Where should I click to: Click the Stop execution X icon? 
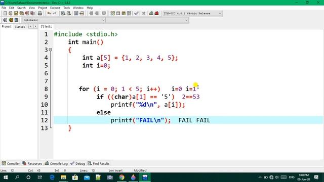(x=144, y=14)
